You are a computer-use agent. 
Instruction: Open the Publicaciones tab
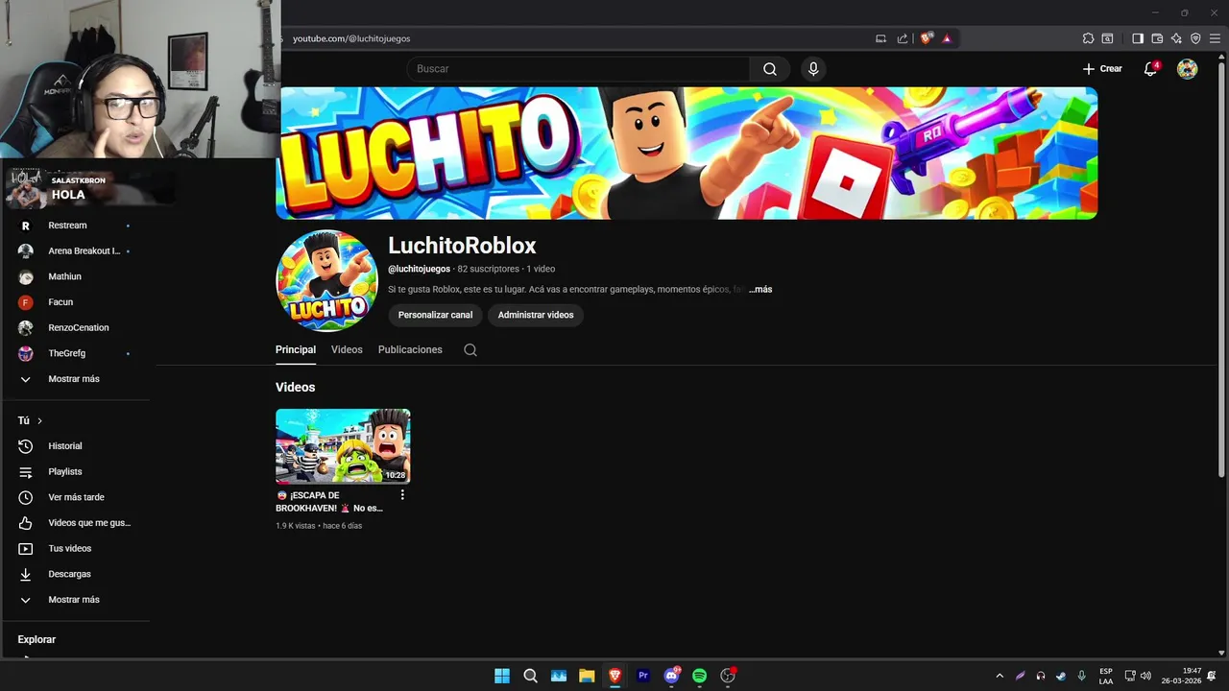pyautogui.click(x=410, y=349)
